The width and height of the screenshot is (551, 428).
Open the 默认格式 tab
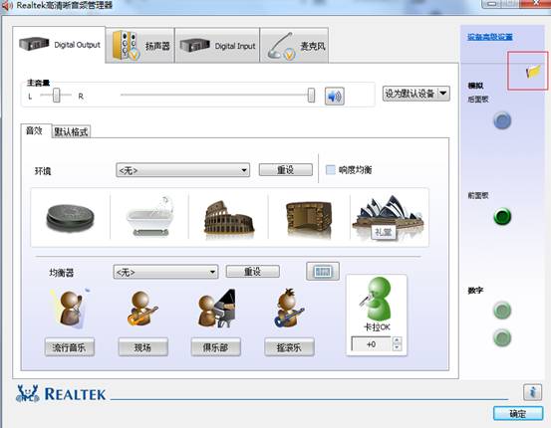[71, 131]
